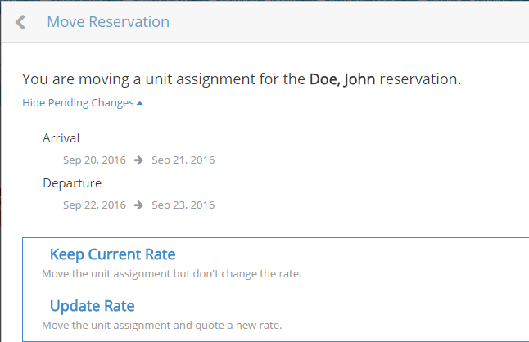529x342 pixels.
Task: Collapse pending changes using the small caret
Action: click(140, 103)
